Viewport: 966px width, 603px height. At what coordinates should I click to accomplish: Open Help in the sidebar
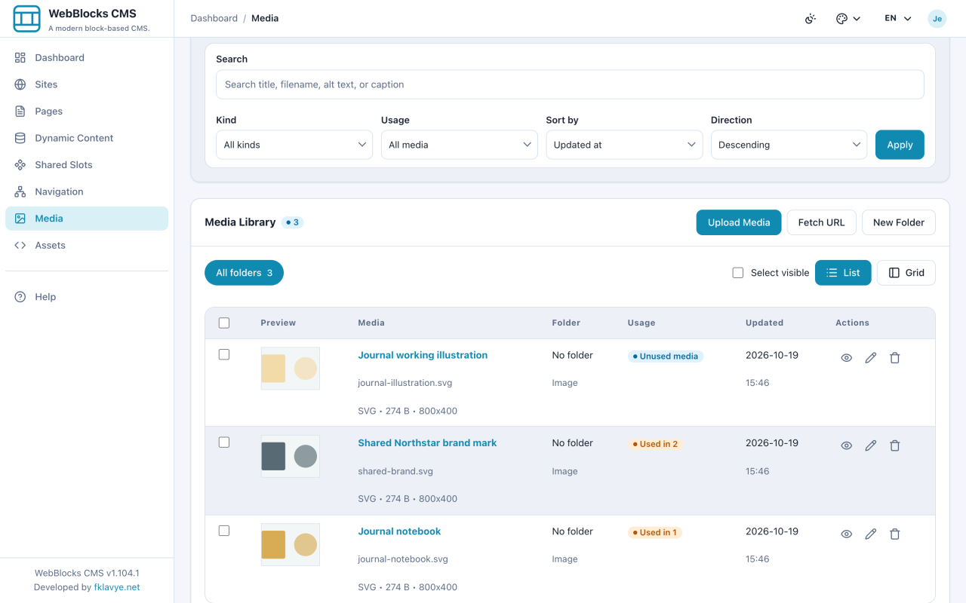pyautogui.click(x=87, y=297)
